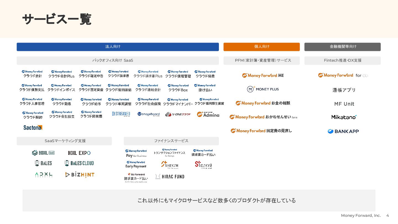Open the クラウド請求書 logo
This screenshot has width=398, height=224.
118,74
